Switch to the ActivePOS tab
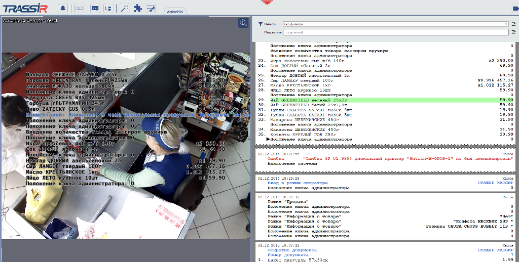 coord(175,12)
